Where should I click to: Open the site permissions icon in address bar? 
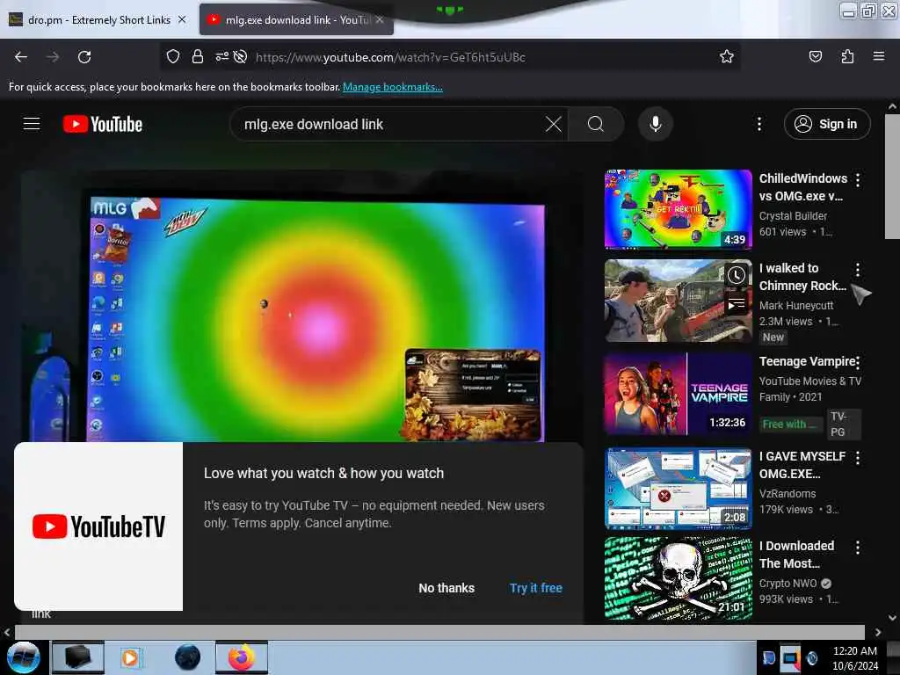click(x=221, y=56)
